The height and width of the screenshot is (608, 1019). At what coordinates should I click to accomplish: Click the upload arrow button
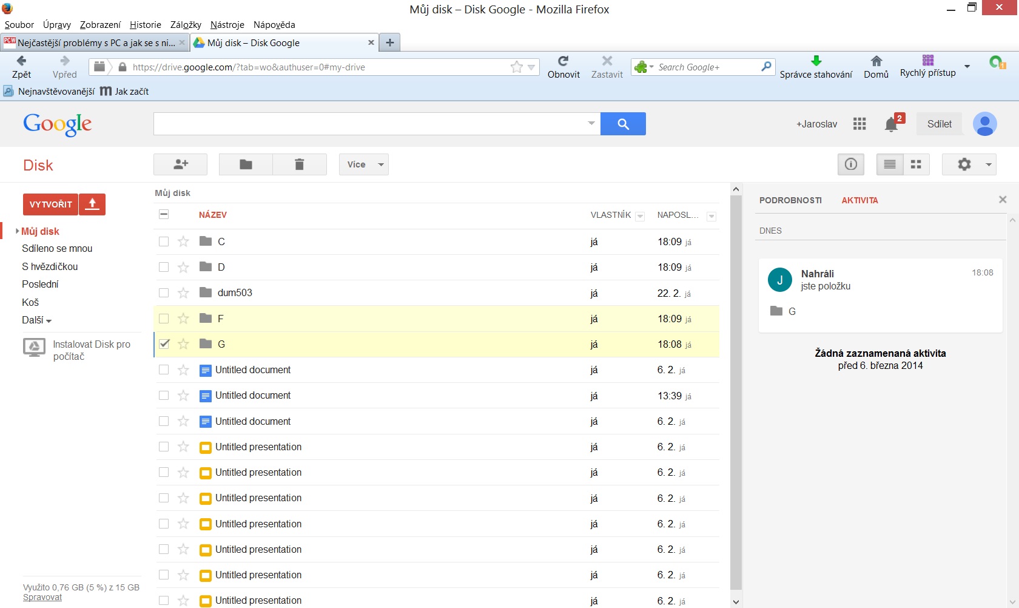click(92, 204)
